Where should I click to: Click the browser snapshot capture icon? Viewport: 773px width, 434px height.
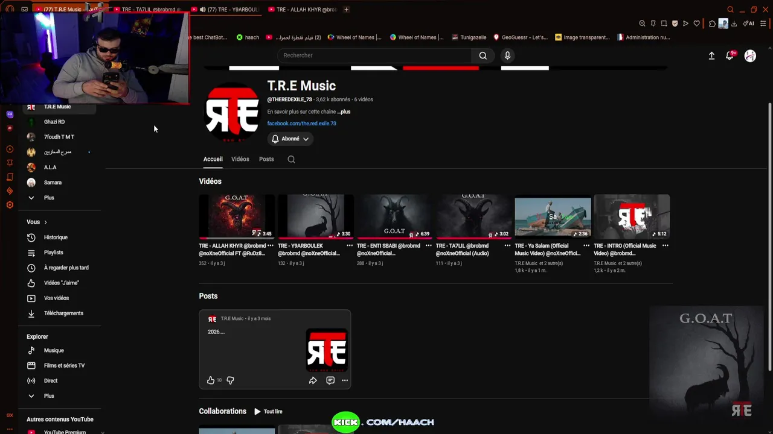[x=664, y=24]
